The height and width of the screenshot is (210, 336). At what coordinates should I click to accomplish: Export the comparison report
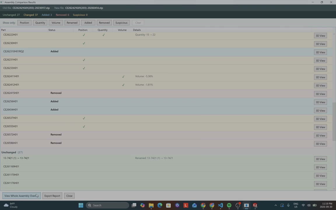(x=52, y=196)
